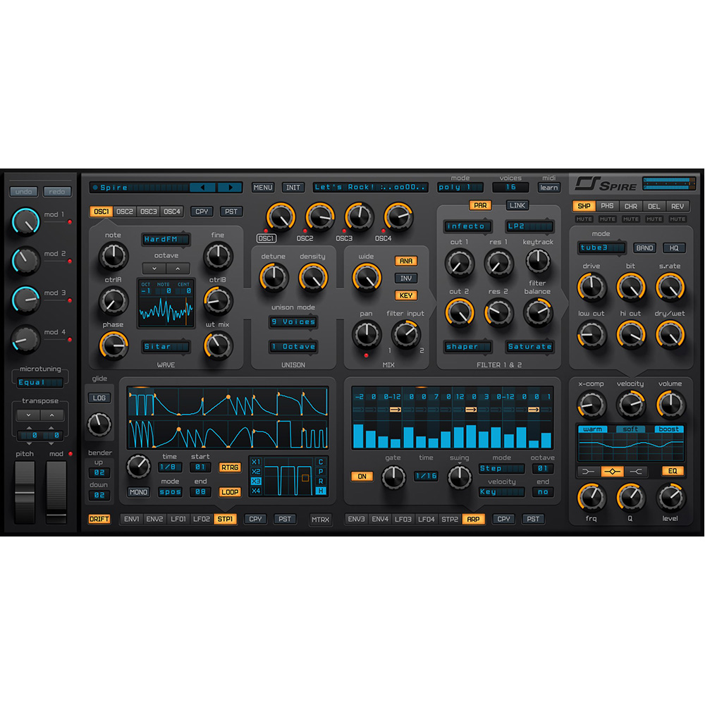Select the X4 stepper multiplier

256,491
